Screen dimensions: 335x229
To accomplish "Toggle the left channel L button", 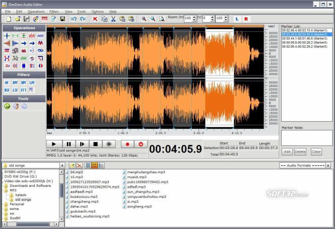I will click(x=237, y=19).
